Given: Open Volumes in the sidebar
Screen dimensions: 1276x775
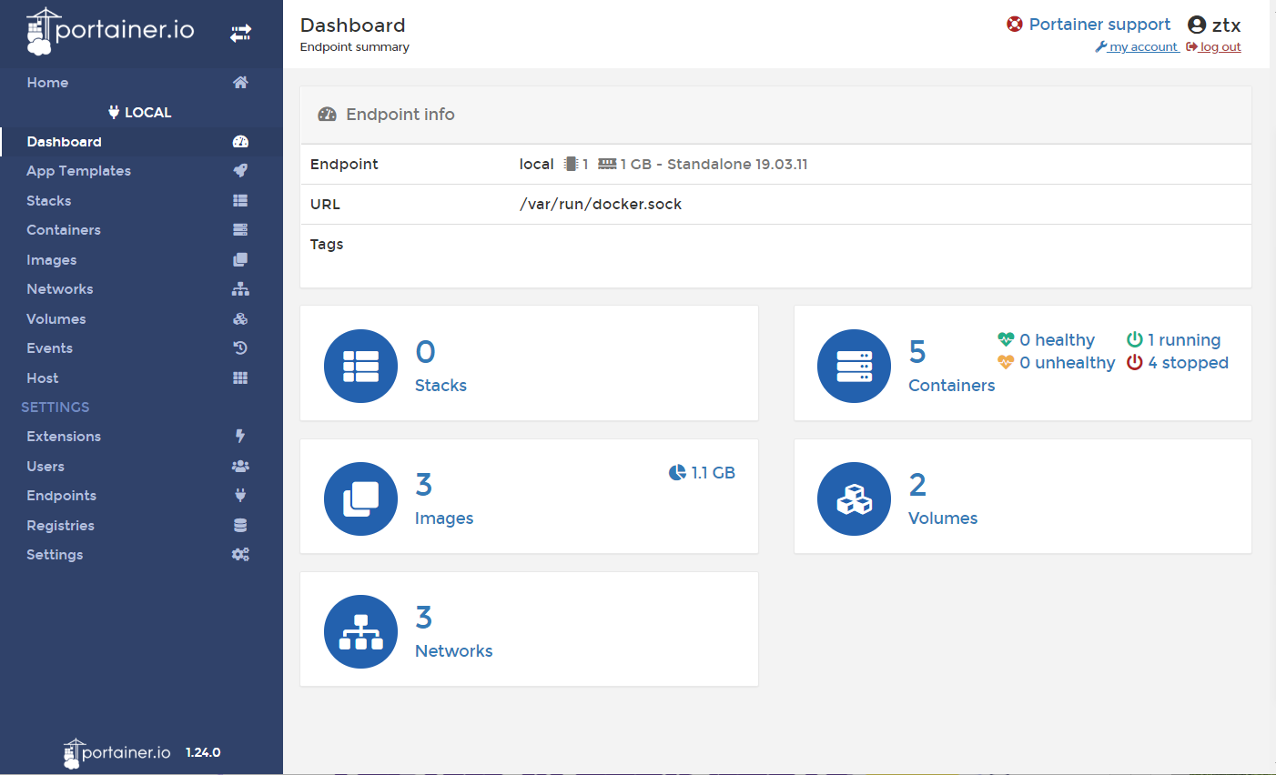Looking at the screenshot, I should [141, 319].
